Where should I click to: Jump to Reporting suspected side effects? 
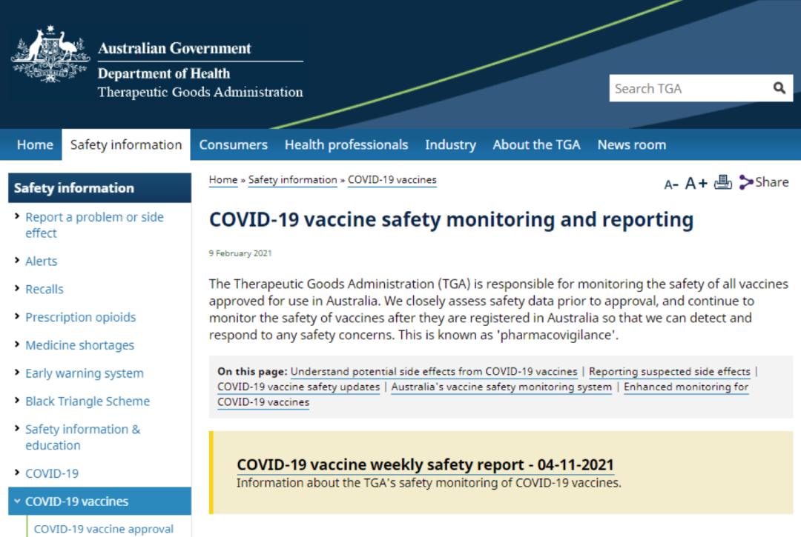(669, 372)
